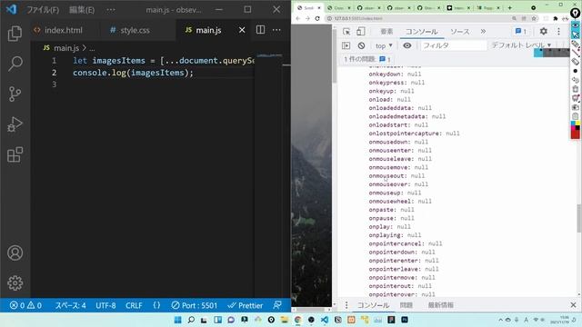Switch to DevTools コンソール tab
This screenshot has width=582, height=327.
(x=421, y=32)
